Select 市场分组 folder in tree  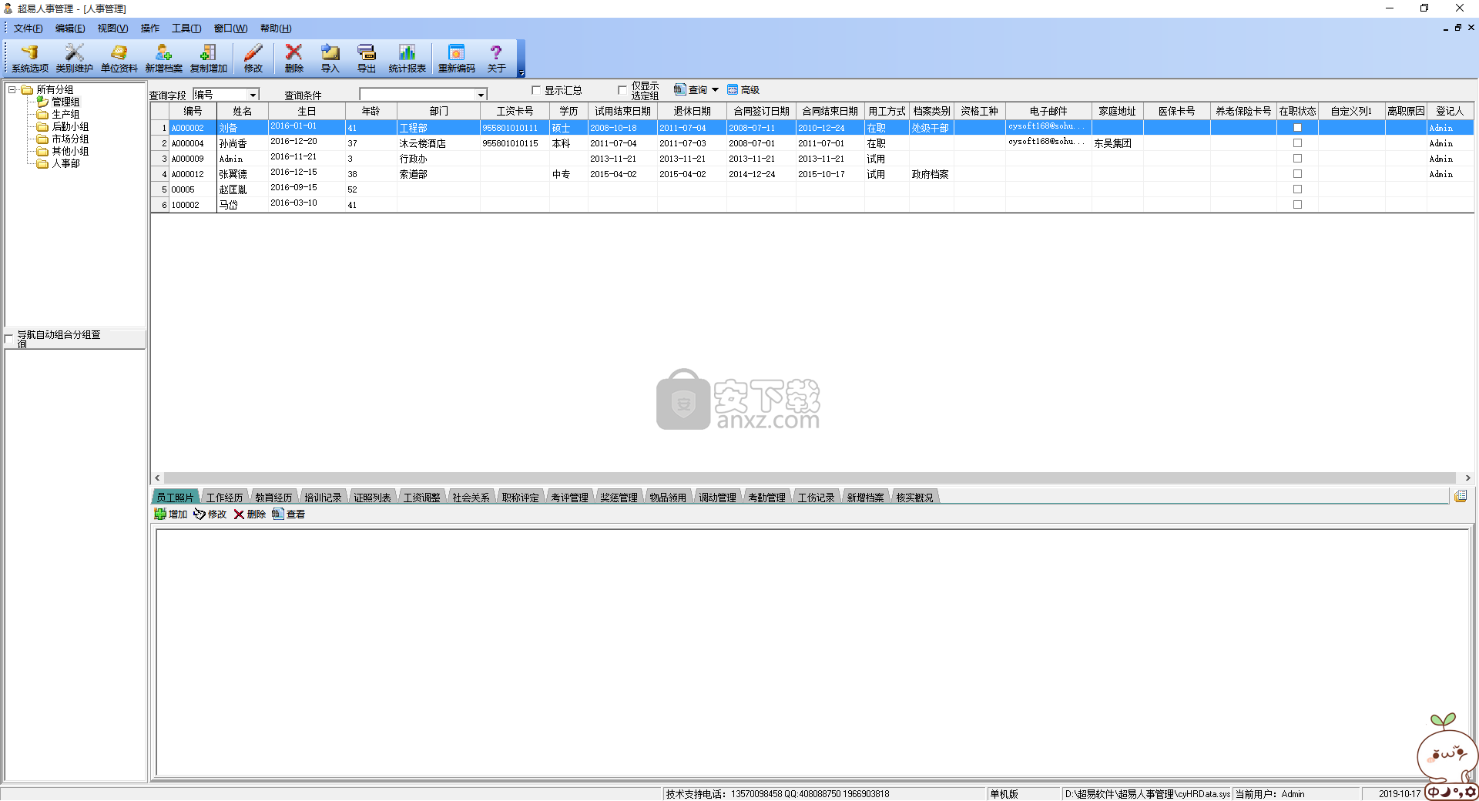pyautogui.click(x=69, y=139)
